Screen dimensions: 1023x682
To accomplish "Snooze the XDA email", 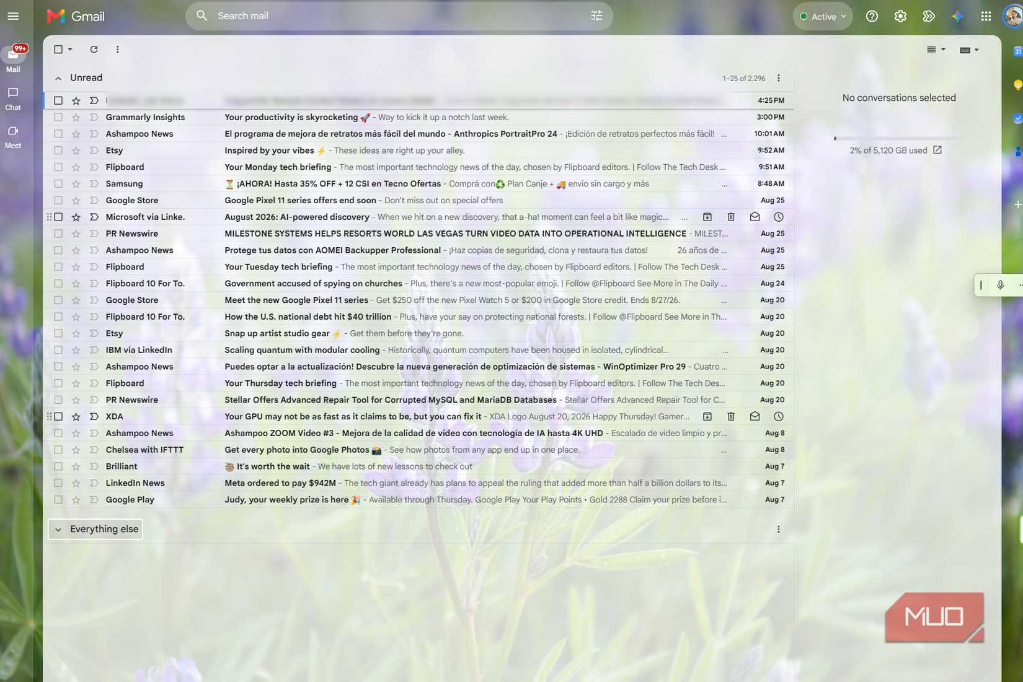I will pyautogui.click(x=779, y=417).
